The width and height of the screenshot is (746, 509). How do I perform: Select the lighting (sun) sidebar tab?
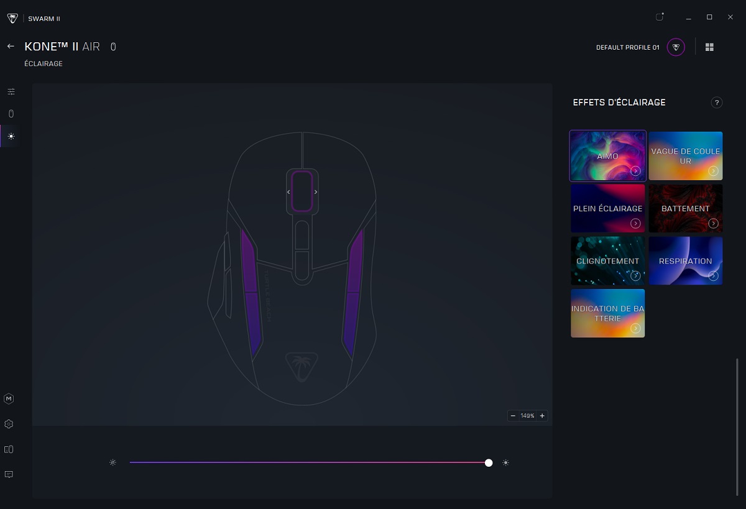coord(11,136)
